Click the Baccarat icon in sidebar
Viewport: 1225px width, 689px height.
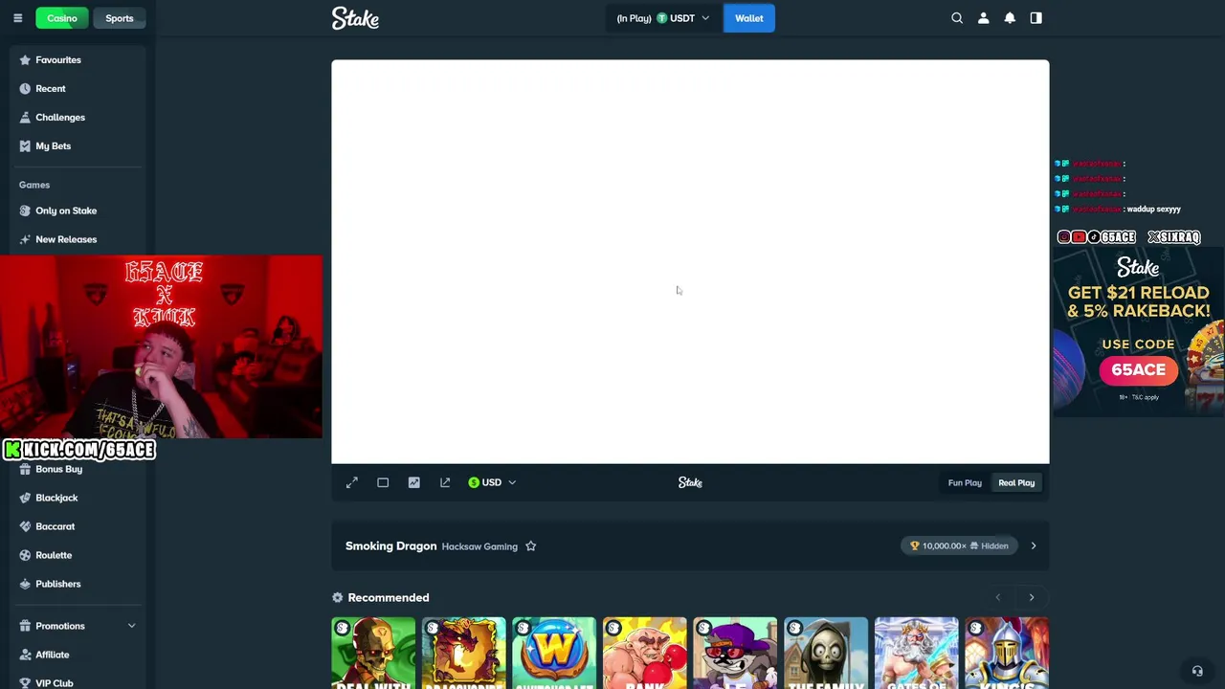(25, 526)
